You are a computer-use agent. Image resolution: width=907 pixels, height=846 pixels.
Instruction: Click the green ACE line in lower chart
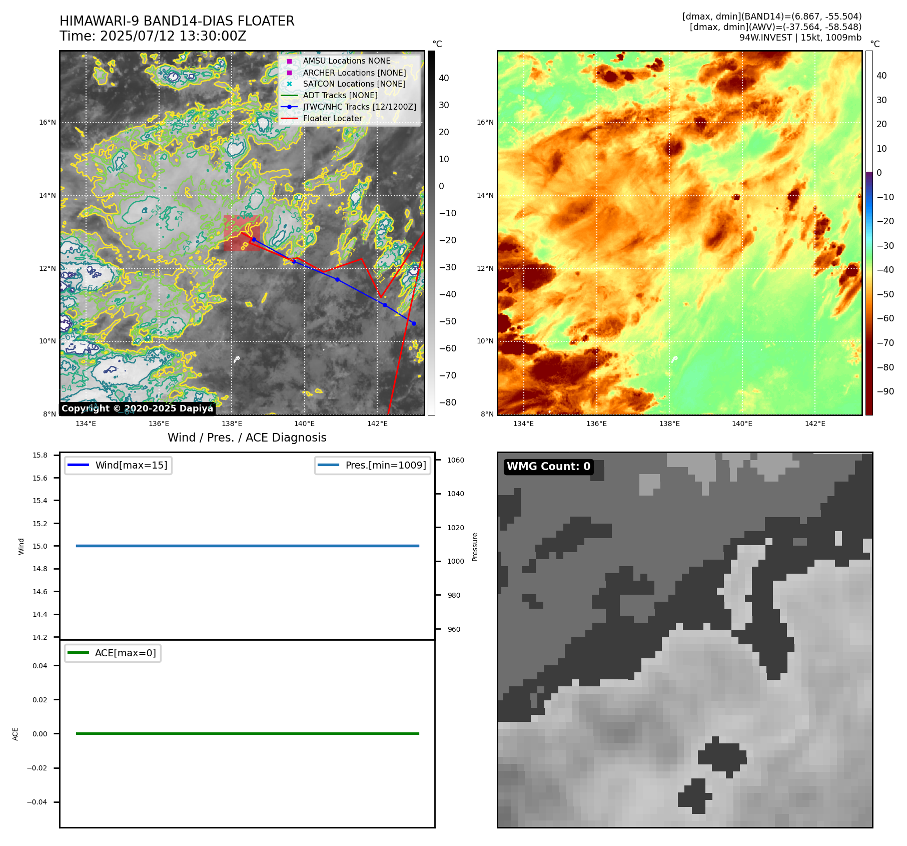pyautogui.click(x=247, y=733)
